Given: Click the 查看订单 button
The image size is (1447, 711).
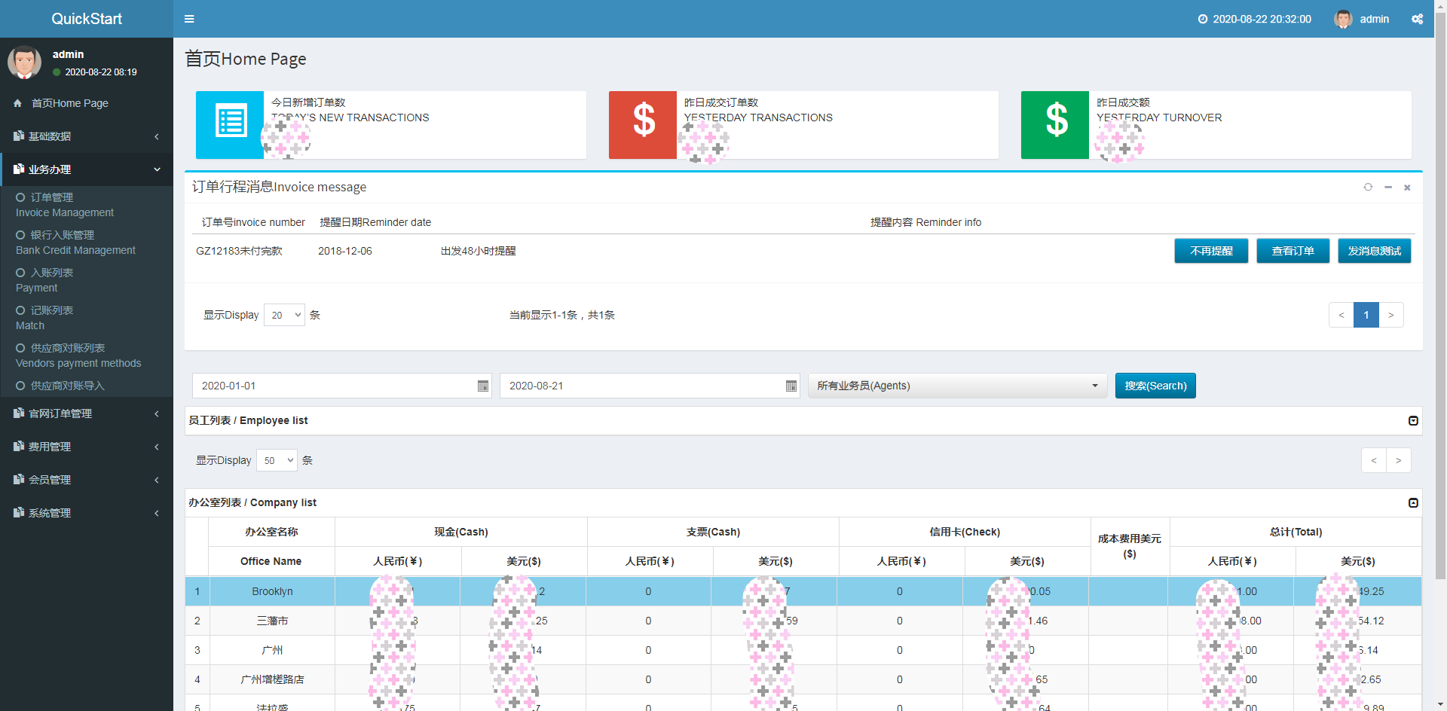Looking at the screenshot, I should click(x=1293, y=251).
